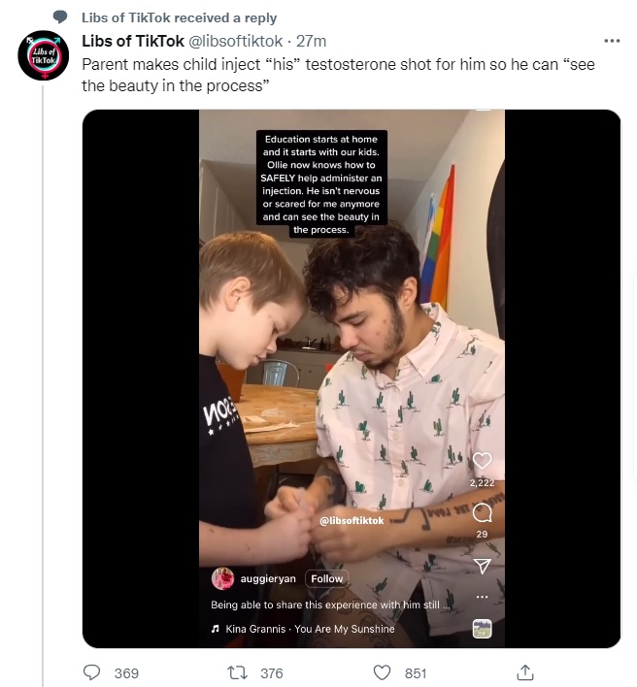Image resolution: width=637 pixels, height=687 pixels.
Task: Open the tweet's three-dot more options menu
Action: [x=612, y=41]
